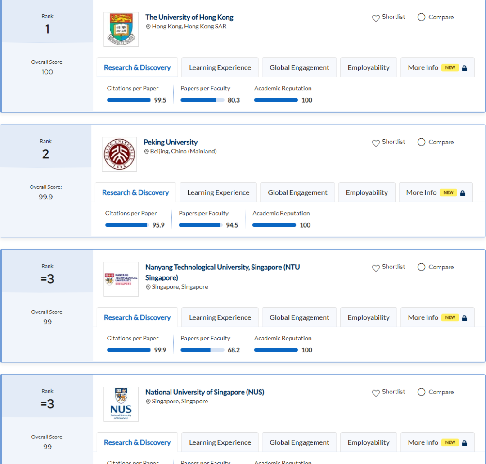
Task: Open The University of Hong Kong crest logo
Action: point(121,29)
